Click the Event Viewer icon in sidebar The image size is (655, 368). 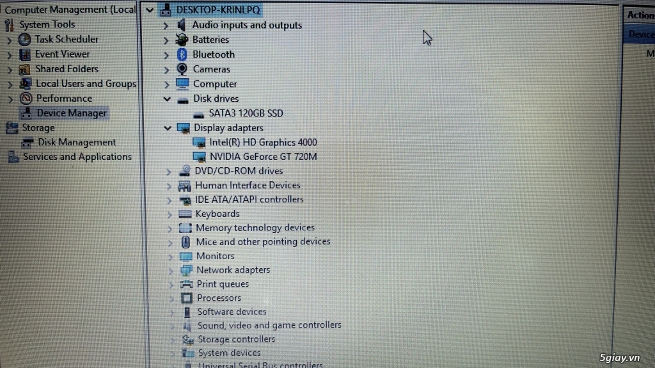[25, 54]
